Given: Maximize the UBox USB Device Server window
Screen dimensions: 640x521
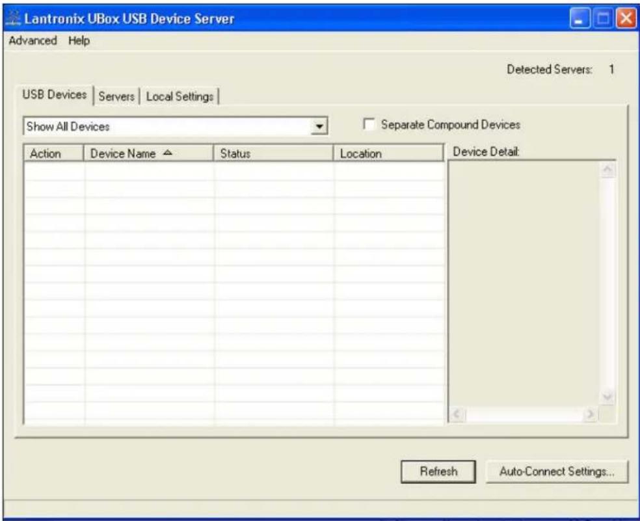Looking at the screenshot, I should pos(603,18).
